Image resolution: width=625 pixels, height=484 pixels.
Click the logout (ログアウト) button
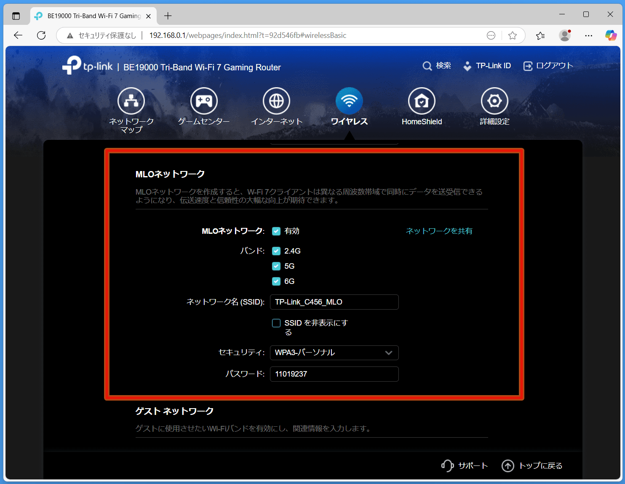pyautogui.click(x=548, y=66)
